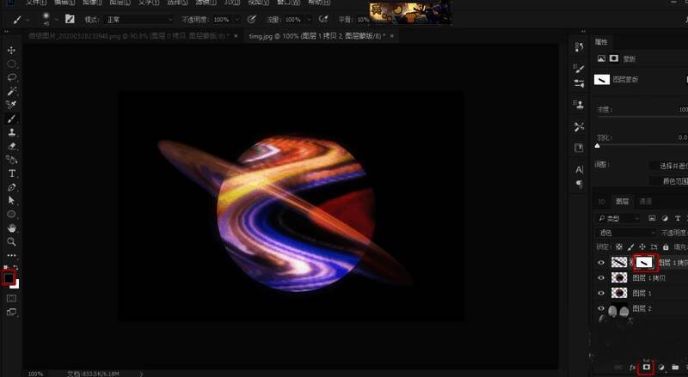The image size is (688, 377).
Task: Click the black foreground color swatch
Action: click(9, 278)
